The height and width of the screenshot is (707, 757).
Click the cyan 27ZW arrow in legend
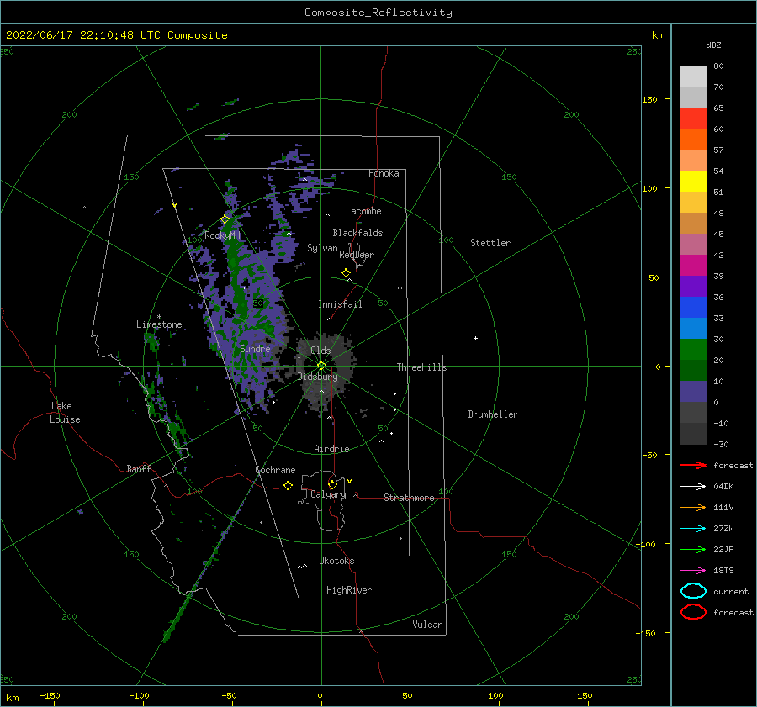693,529
